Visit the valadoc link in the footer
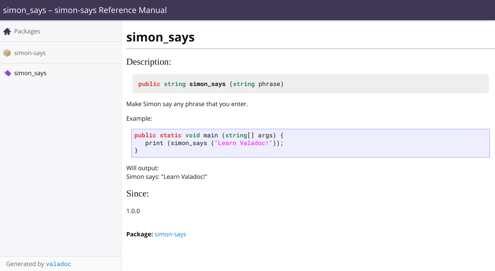 tap(58, 264)
